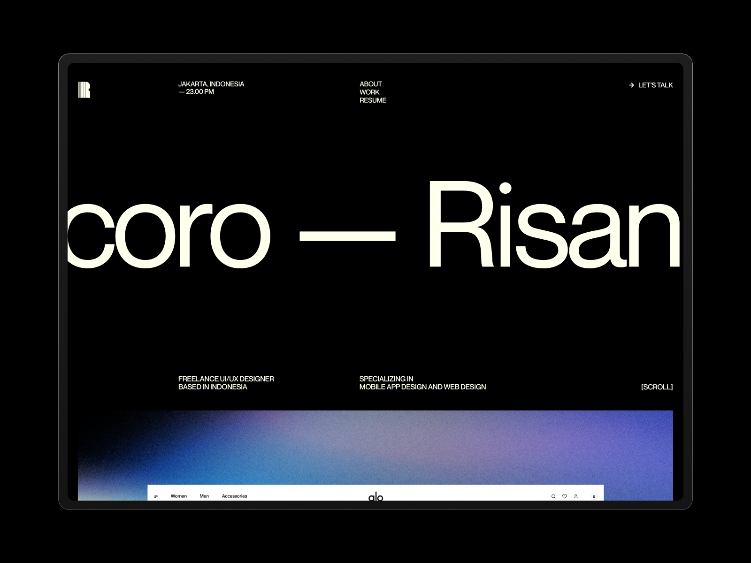Open the shopping cart icon showing 0 items
The image size is (751, 563).
(x=594, y=496)
